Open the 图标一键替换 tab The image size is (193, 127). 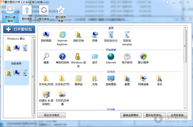(x=10, y=14)
